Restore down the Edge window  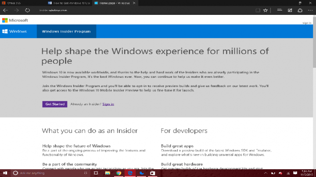click(x=300, y=3)
